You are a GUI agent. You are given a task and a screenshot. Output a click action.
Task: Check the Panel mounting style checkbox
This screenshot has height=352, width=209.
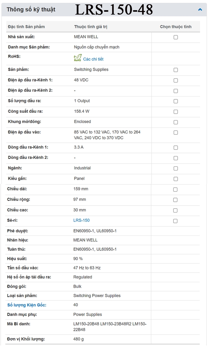[176, 179]
